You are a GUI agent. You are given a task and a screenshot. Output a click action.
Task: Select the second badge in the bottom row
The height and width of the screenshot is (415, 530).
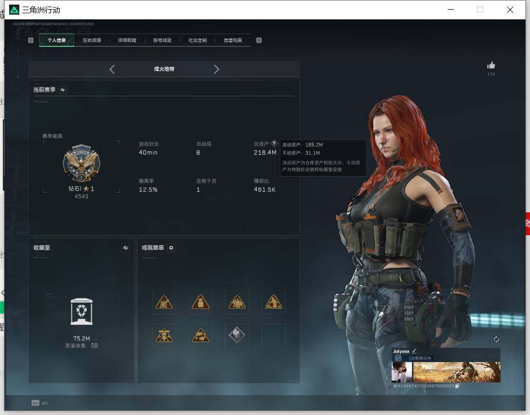(200, 335)
